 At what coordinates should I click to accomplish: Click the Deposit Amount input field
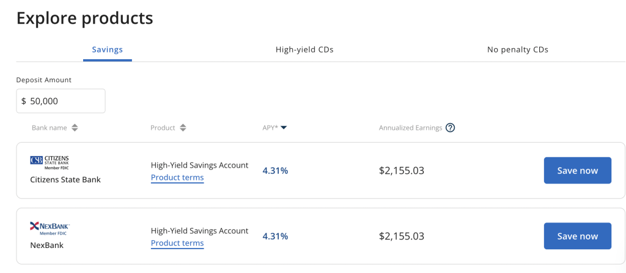click(x=61, y=101)
